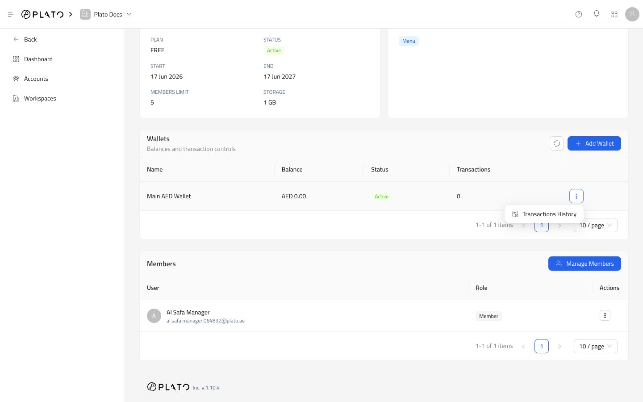643x402 pixels.
Task: Go to next Members page
Action: (559, 346)
